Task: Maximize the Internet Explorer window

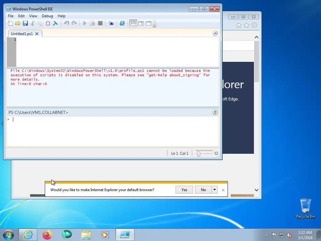Action: tap(243, 17)
